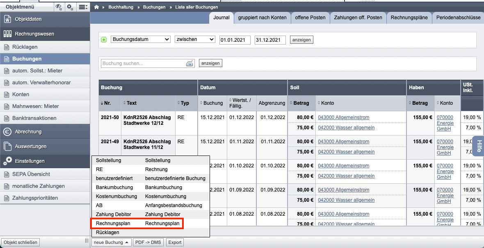
Task: Click the page icon beside SEPA Übersicht
Action: pyautogui.click(x=7, y=174)
